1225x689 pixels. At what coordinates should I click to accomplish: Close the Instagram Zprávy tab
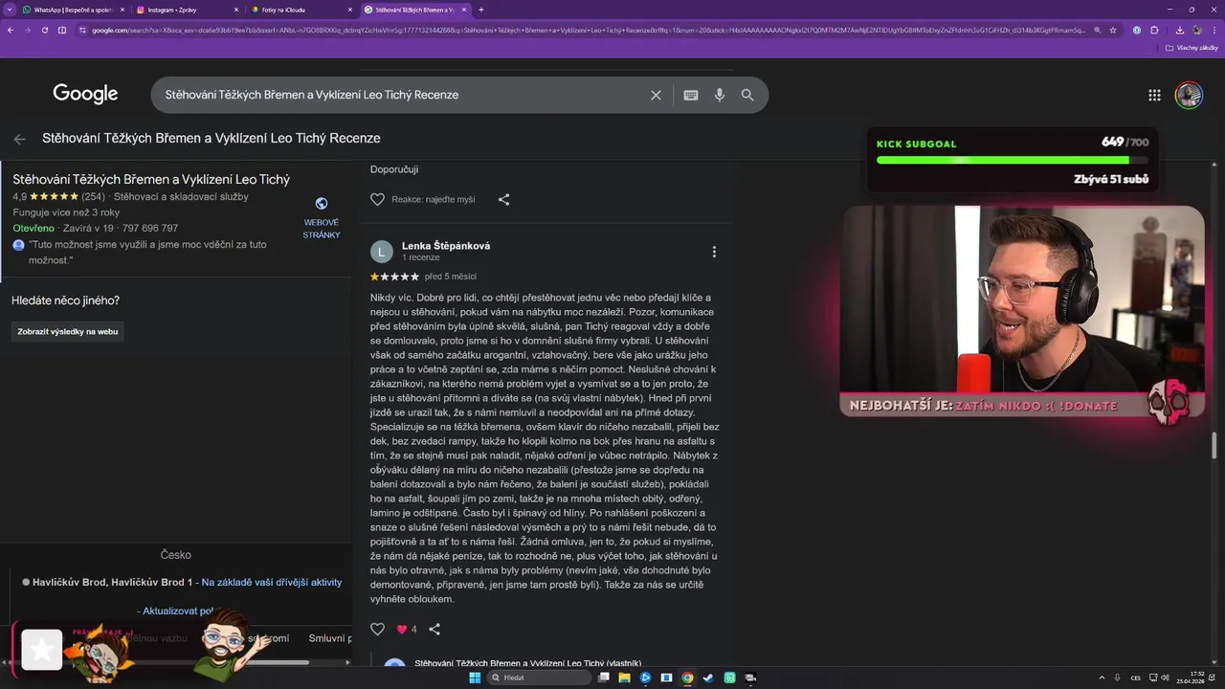tap(236, 10)
